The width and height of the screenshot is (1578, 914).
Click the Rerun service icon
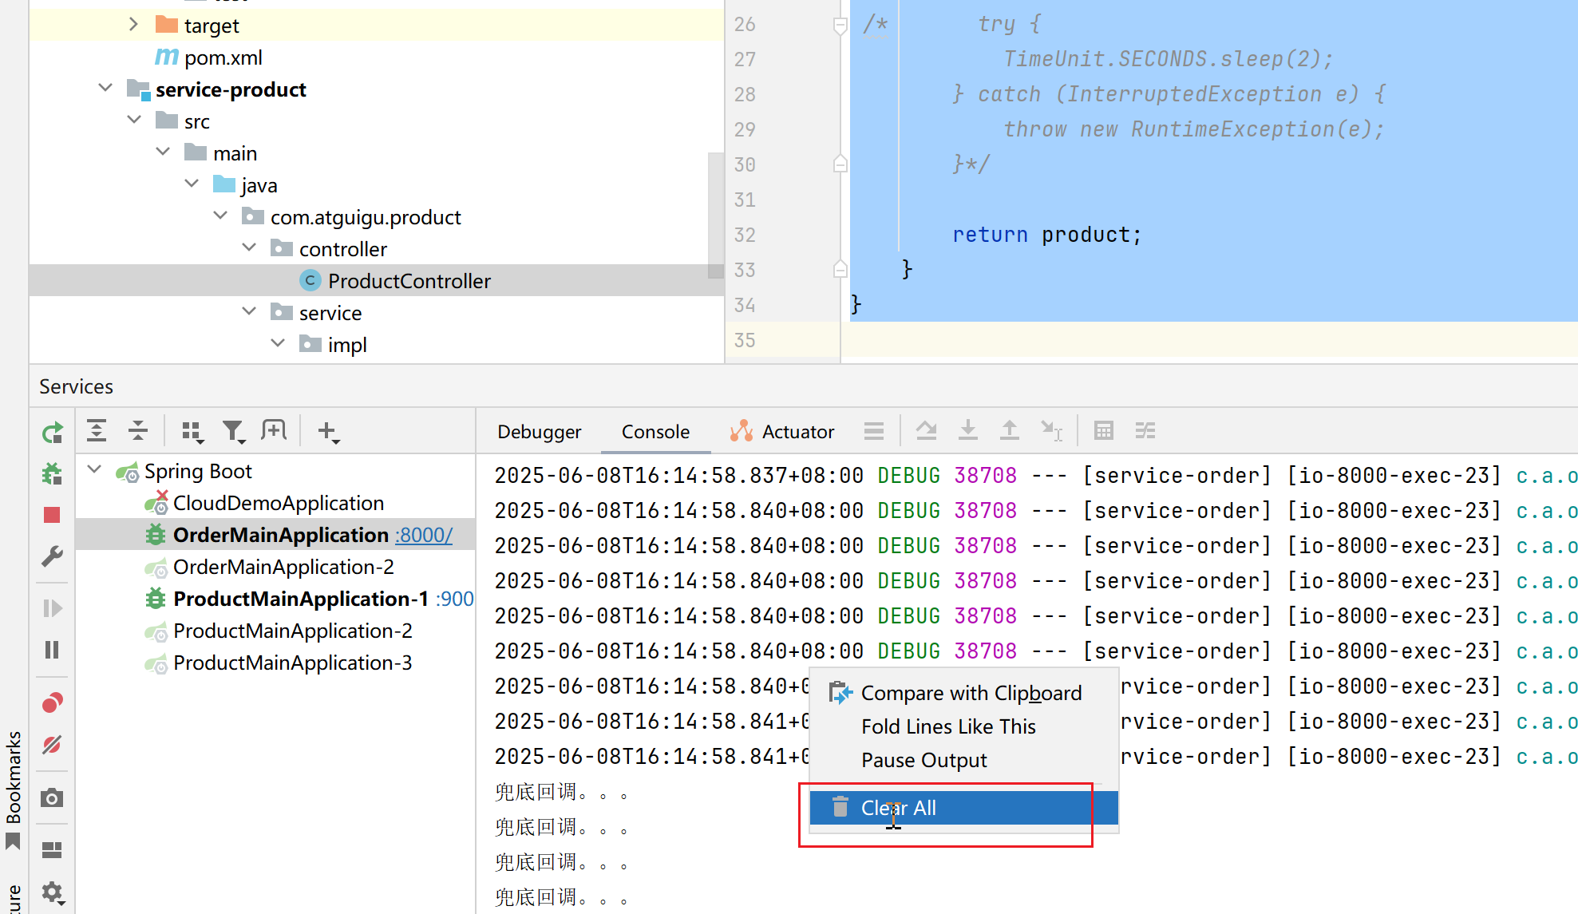pyautogui.click(x=52, y=433)
